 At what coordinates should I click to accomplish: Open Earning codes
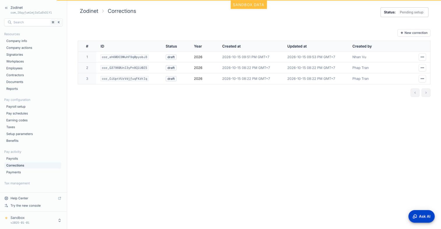tap(17, 120)
